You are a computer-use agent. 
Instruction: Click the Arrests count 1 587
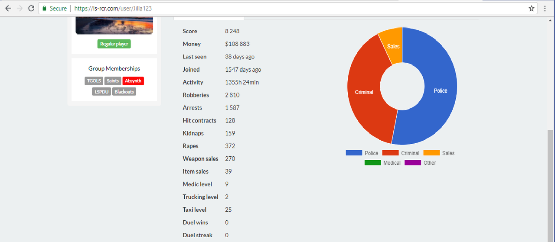[232, 108]
